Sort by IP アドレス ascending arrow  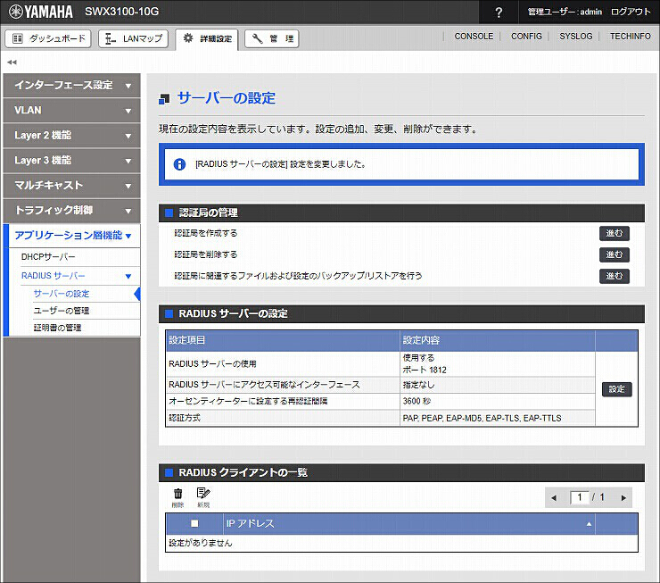pyautogui.click(x=589, y=523)
